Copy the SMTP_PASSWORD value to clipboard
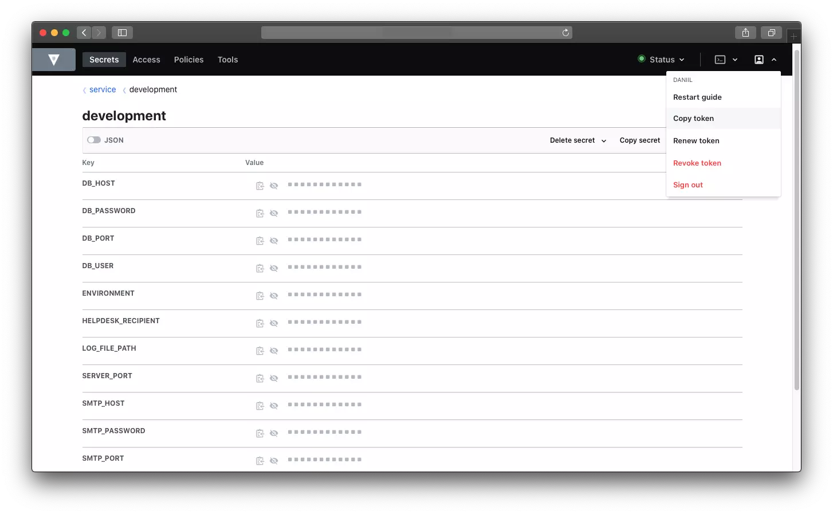Screen dimensions: 833x514 (x=260, y=433)
